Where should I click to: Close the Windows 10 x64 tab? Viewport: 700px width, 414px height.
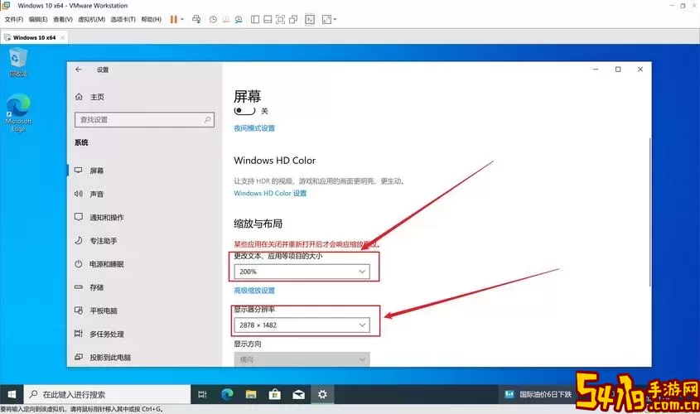(62, 37)
